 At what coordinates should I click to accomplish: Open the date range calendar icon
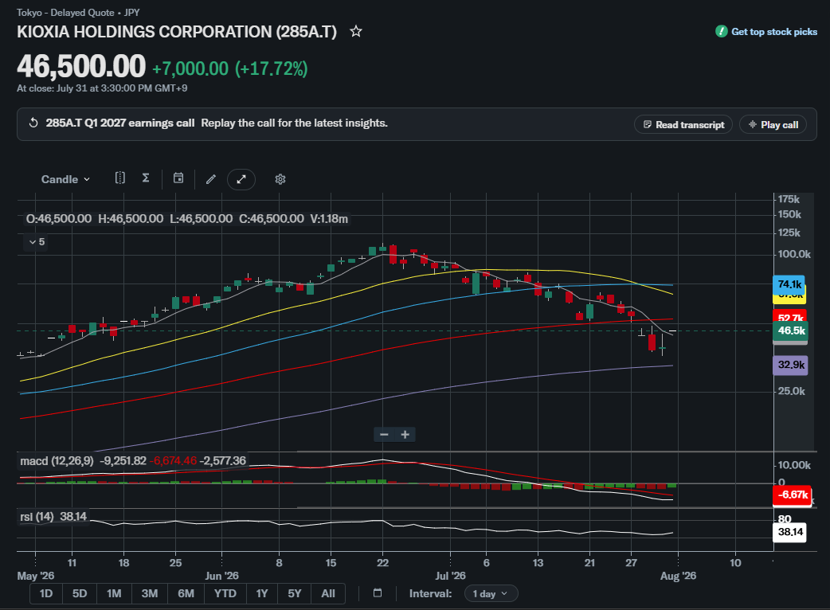tap(378, 593)
